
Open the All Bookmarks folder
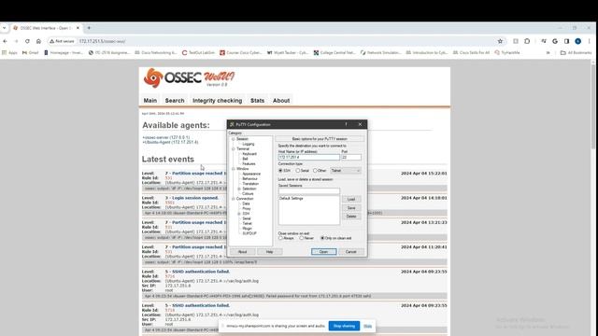click(x=576, y=52)
